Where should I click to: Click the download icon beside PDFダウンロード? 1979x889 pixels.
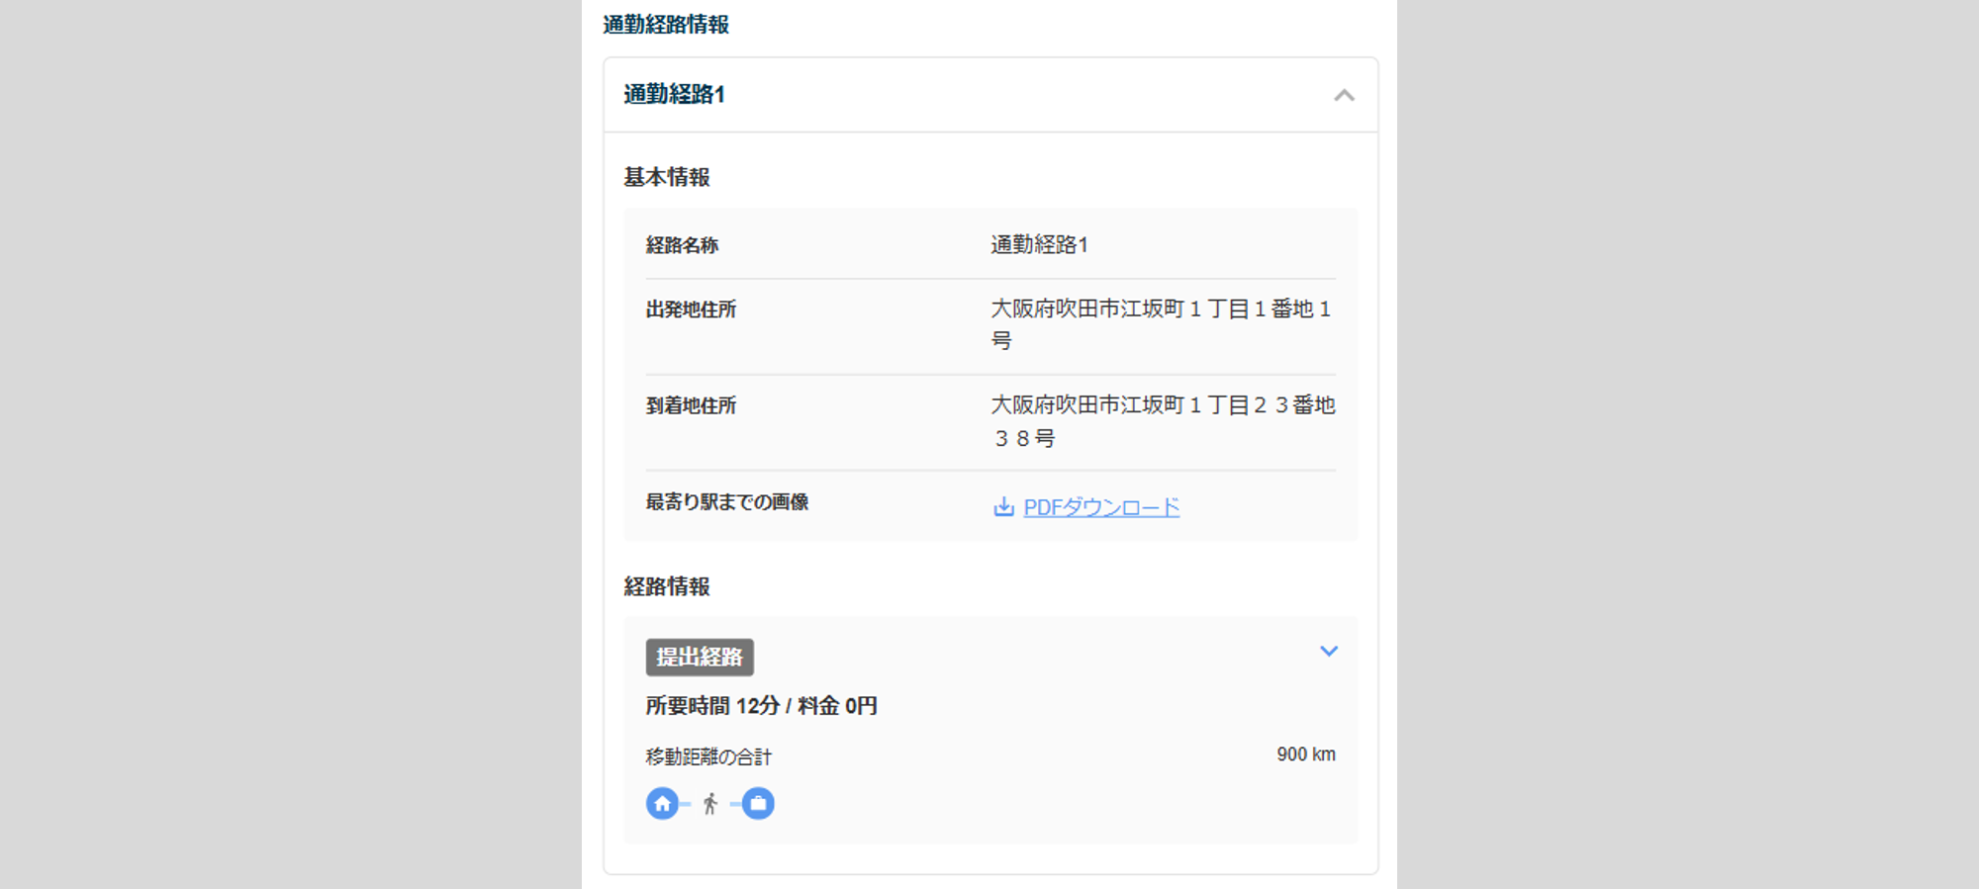coord(1003,507)
